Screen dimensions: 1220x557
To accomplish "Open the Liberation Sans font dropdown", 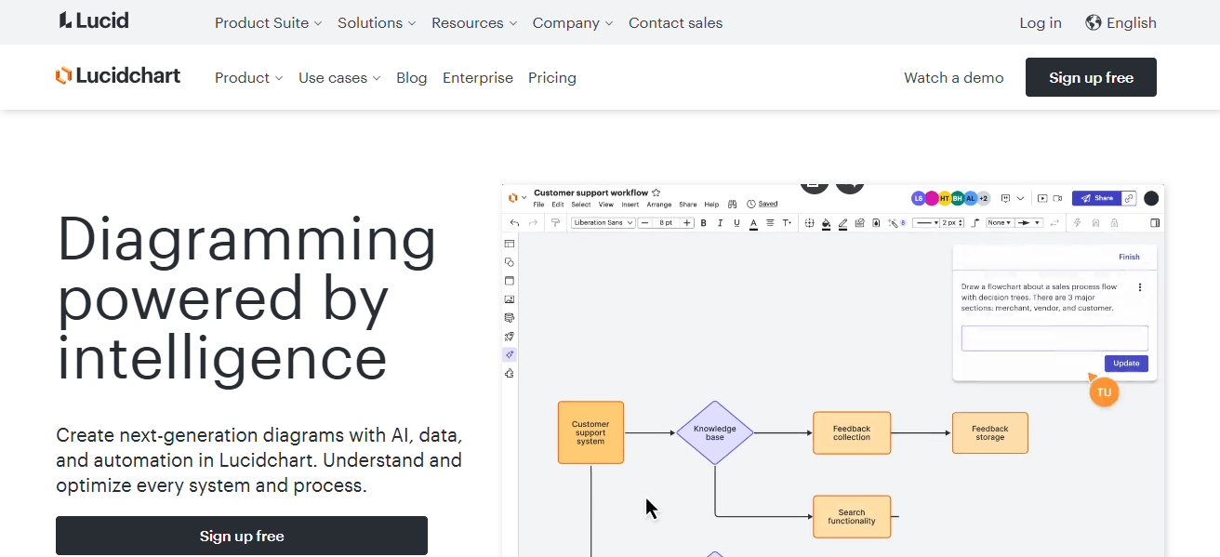I will (603, 223).
